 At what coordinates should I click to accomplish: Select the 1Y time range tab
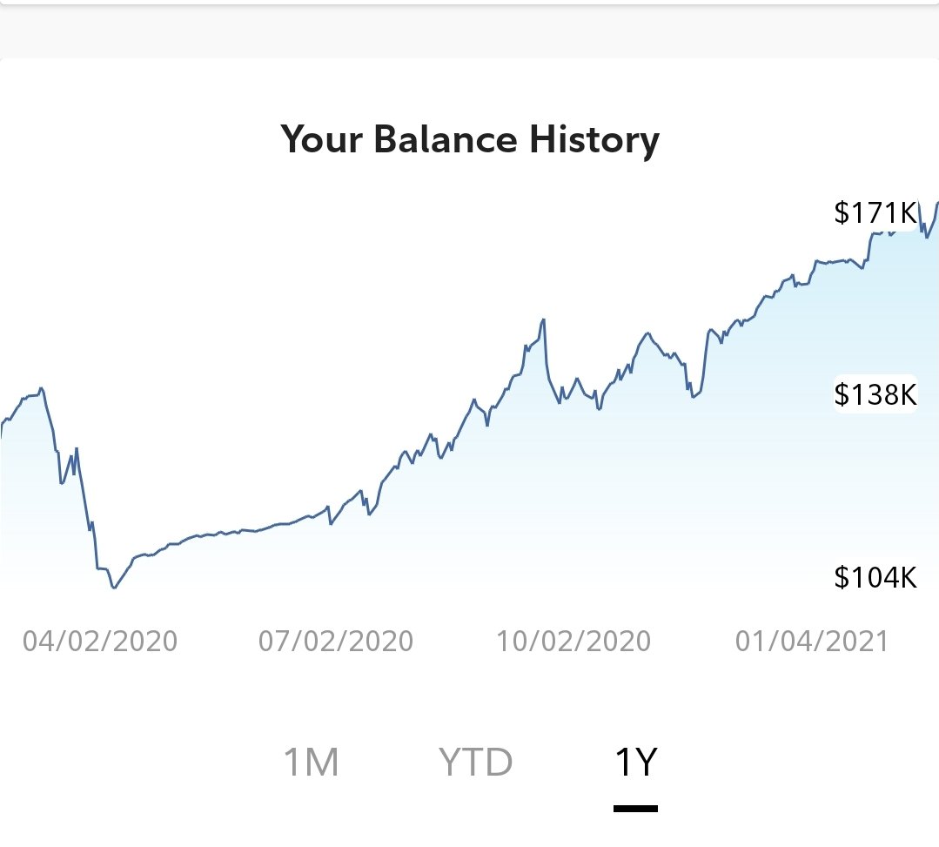(x=635, y=762)
